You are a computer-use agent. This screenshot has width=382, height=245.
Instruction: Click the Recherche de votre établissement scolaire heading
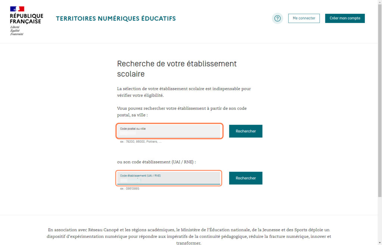tap(177, 69)
